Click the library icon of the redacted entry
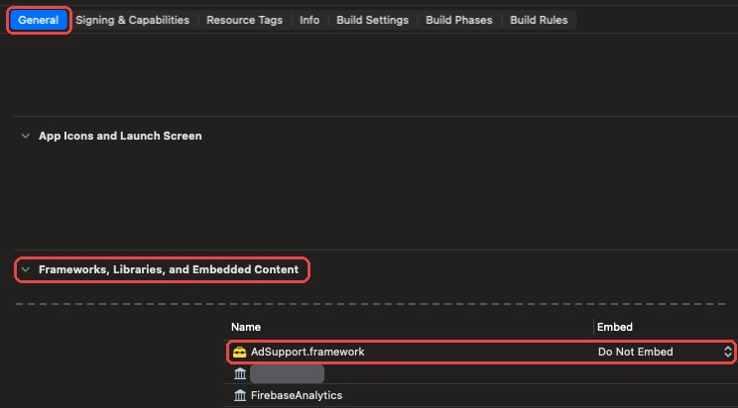Image resolution: width=738 pixels, height=408 pixels. (x=240, y=373)
